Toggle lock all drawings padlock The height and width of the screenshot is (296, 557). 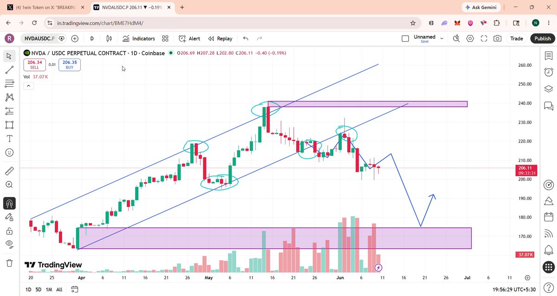tap(9, 231)
